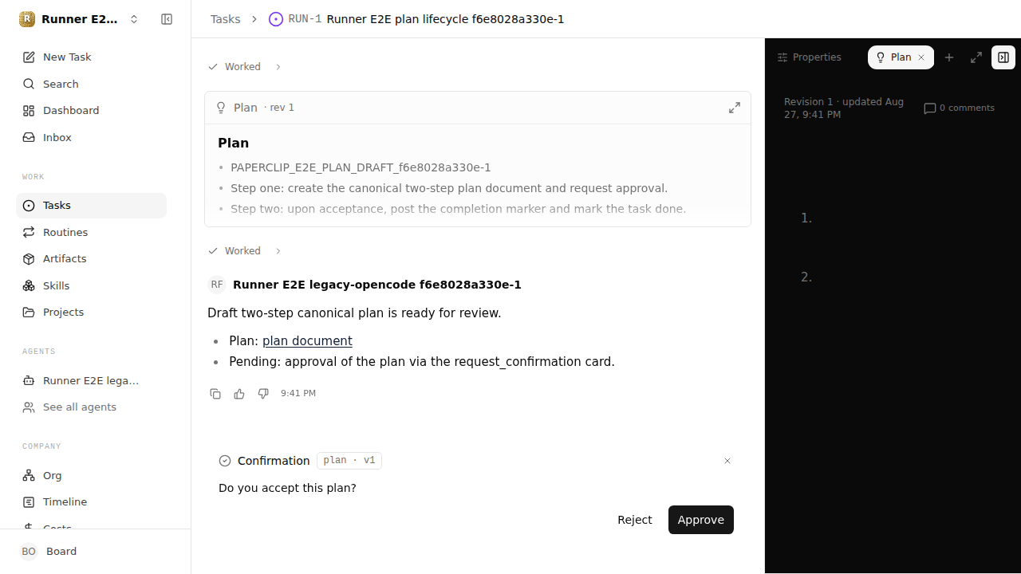Switch to the Properties tab
1021x574 pixels.
point(810,57)
